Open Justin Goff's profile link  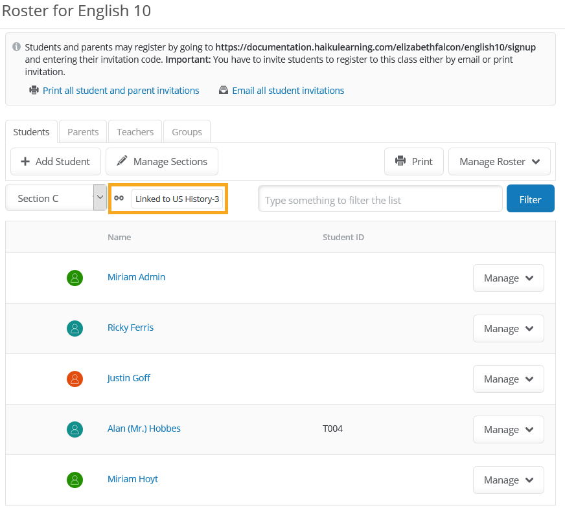click(129, 378)
